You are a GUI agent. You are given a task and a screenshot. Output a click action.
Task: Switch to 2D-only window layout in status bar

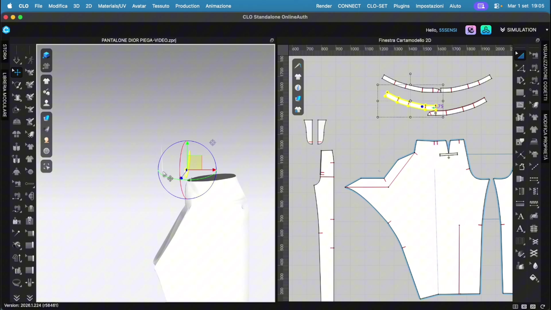(x=533, y=306)
